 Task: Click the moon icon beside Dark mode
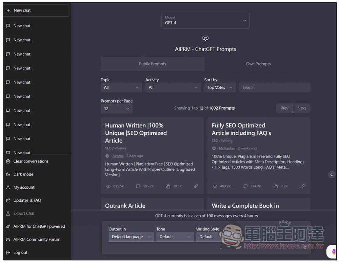pyautogui.click(x=8, y=174)
